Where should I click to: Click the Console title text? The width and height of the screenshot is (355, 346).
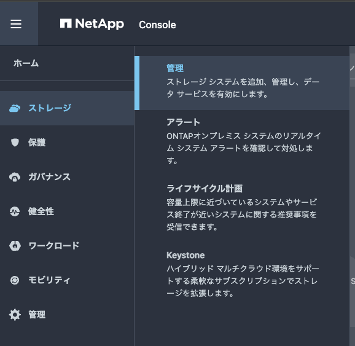pyautogui.click(x=157, y=25)
